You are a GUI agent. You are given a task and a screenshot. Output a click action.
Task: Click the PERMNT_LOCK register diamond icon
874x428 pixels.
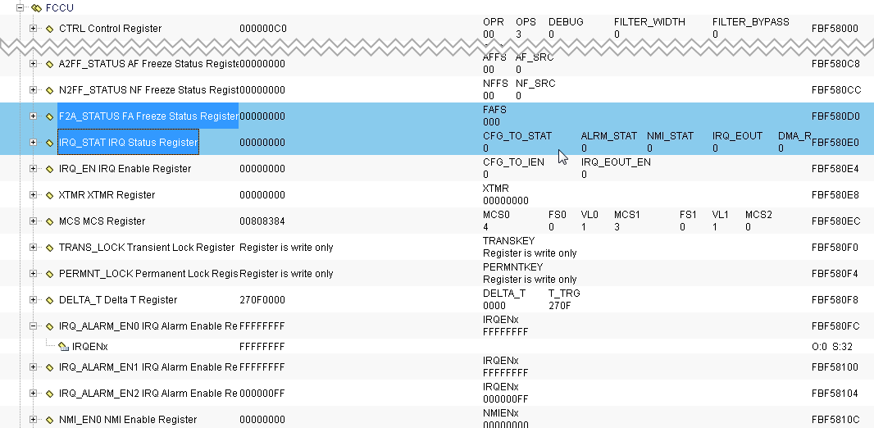click(x=50, y=274)
